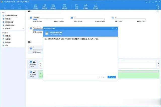Screen dimensions: 161x107
Task: Click the toolbar disk icon with circular arrows
Action: [x=64, y=7]
